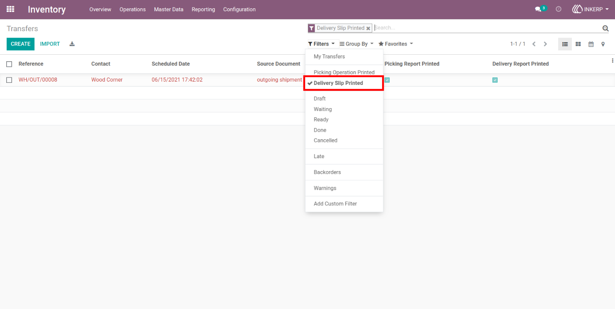Click the download export icon

point(72,44)
